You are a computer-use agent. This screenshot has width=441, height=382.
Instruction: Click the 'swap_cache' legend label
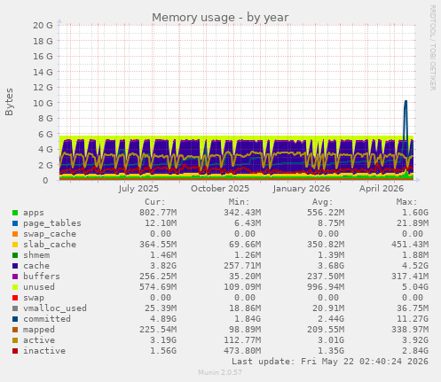pos(50,234)
